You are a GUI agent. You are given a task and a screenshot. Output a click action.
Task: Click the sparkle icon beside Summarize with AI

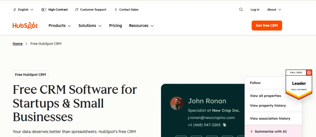tap(251, 131)
